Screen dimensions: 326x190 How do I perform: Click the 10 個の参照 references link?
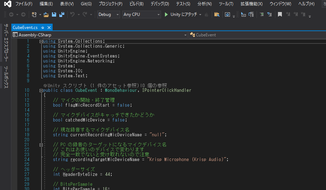154,85
